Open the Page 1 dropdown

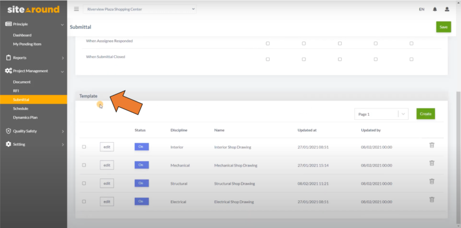381,114
